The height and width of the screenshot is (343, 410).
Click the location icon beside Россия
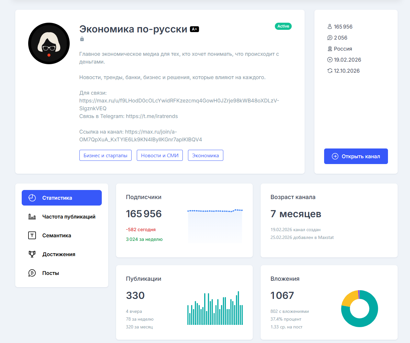(x=330, y=49)
